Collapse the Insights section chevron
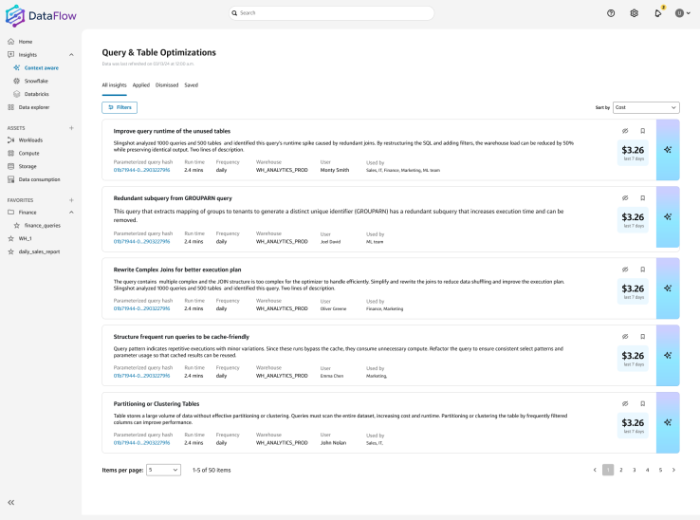Screen dimensions: 700x520 (71, 54)
